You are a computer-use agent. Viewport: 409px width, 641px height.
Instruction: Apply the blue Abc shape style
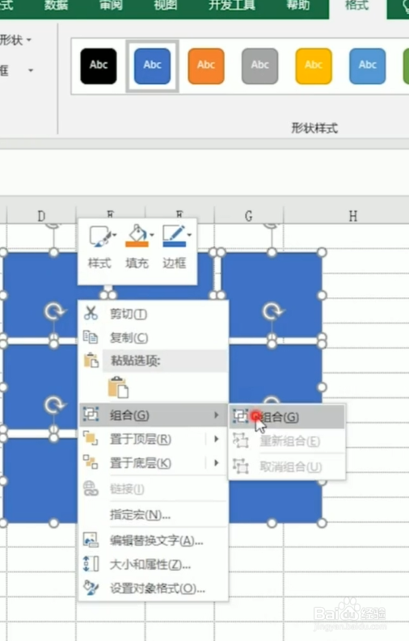pos(153,65)
